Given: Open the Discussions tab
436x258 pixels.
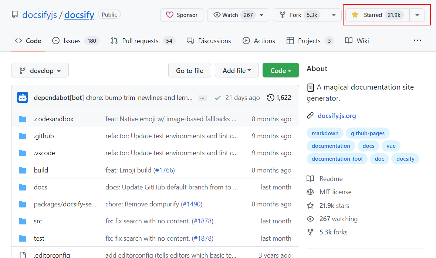Looking at the screenshot, I should (209, 41).
